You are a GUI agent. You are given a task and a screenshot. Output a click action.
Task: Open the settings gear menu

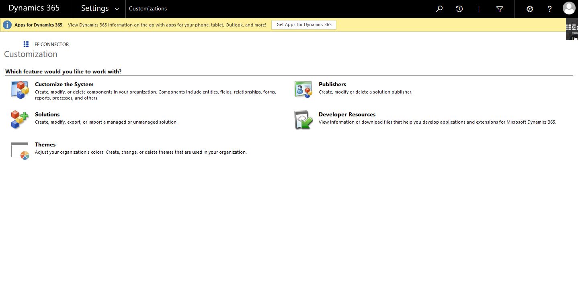tap(529, 8)
